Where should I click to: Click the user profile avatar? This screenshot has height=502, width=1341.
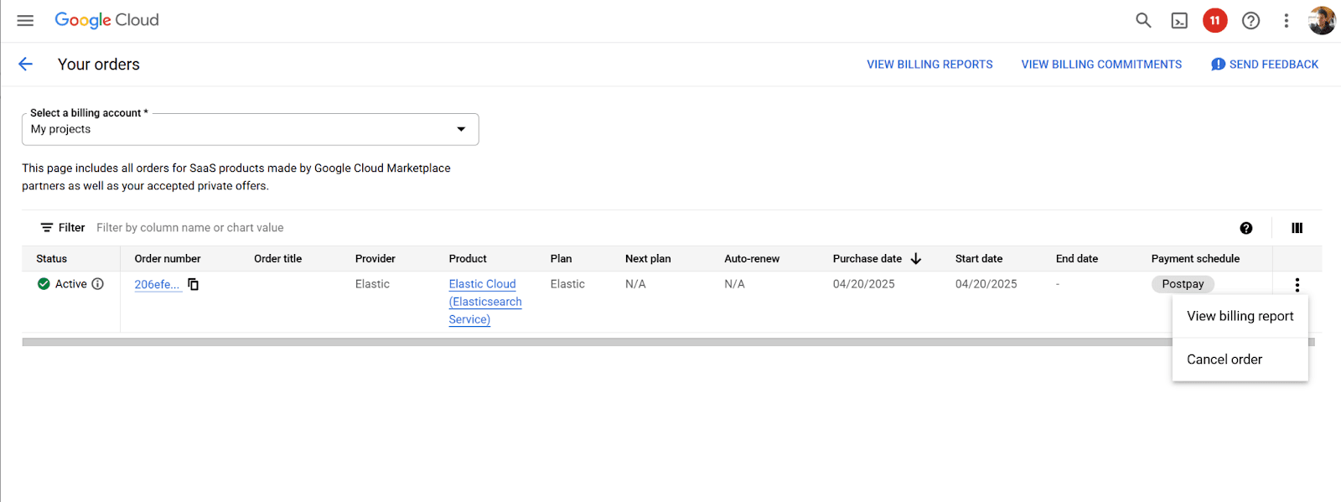pyautogui.click(x=1321, y=21)
